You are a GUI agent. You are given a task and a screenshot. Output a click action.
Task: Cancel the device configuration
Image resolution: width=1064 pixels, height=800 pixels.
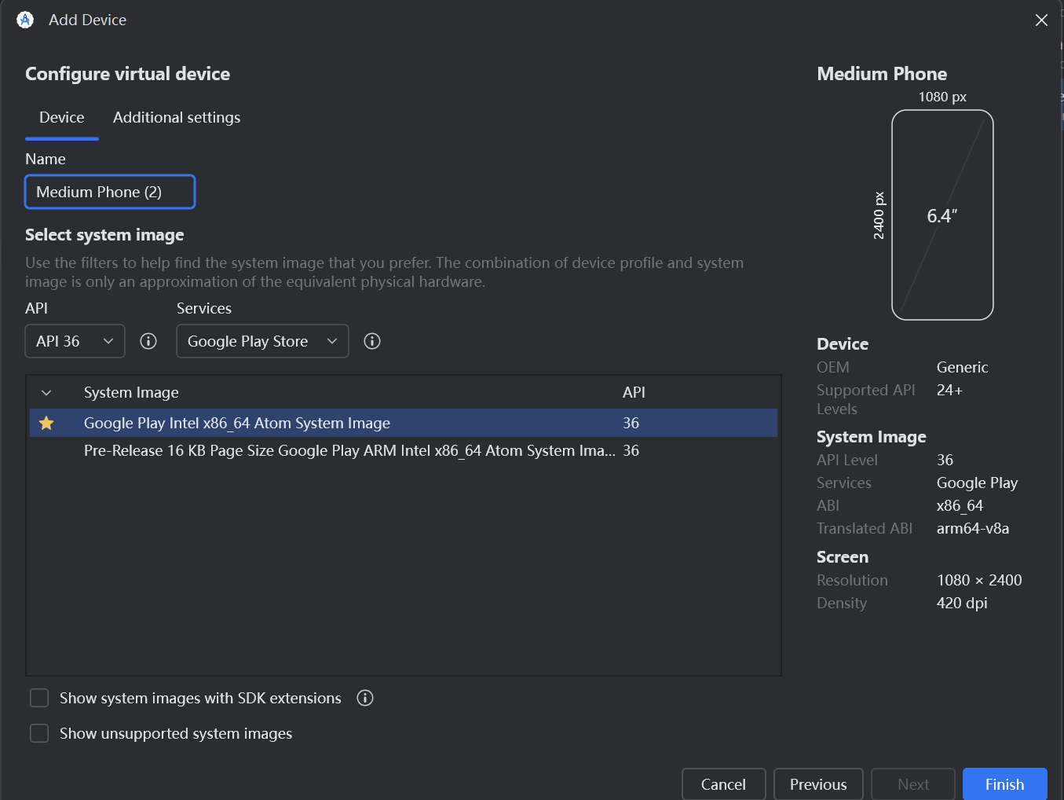coord(723,784)
